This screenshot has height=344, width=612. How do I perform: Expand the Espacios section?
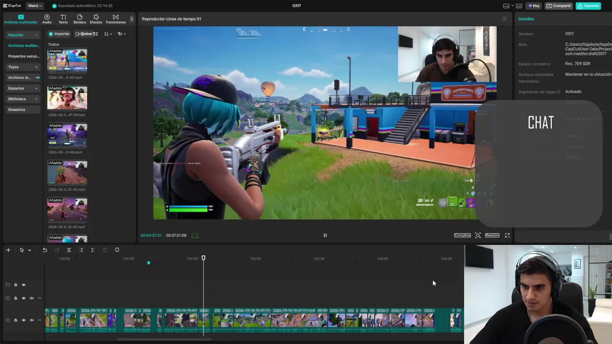22,88
